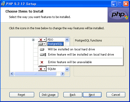Click the Reset button
The height and width of the screenshot is (102, 130).
22,95
